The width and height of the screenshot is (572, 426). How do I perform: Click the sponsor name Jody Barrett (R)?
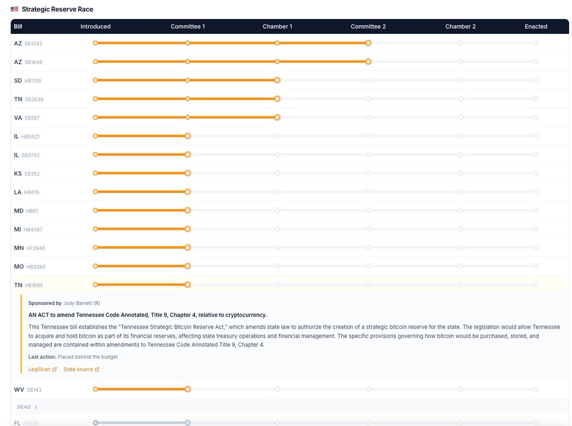click(82, 303)
